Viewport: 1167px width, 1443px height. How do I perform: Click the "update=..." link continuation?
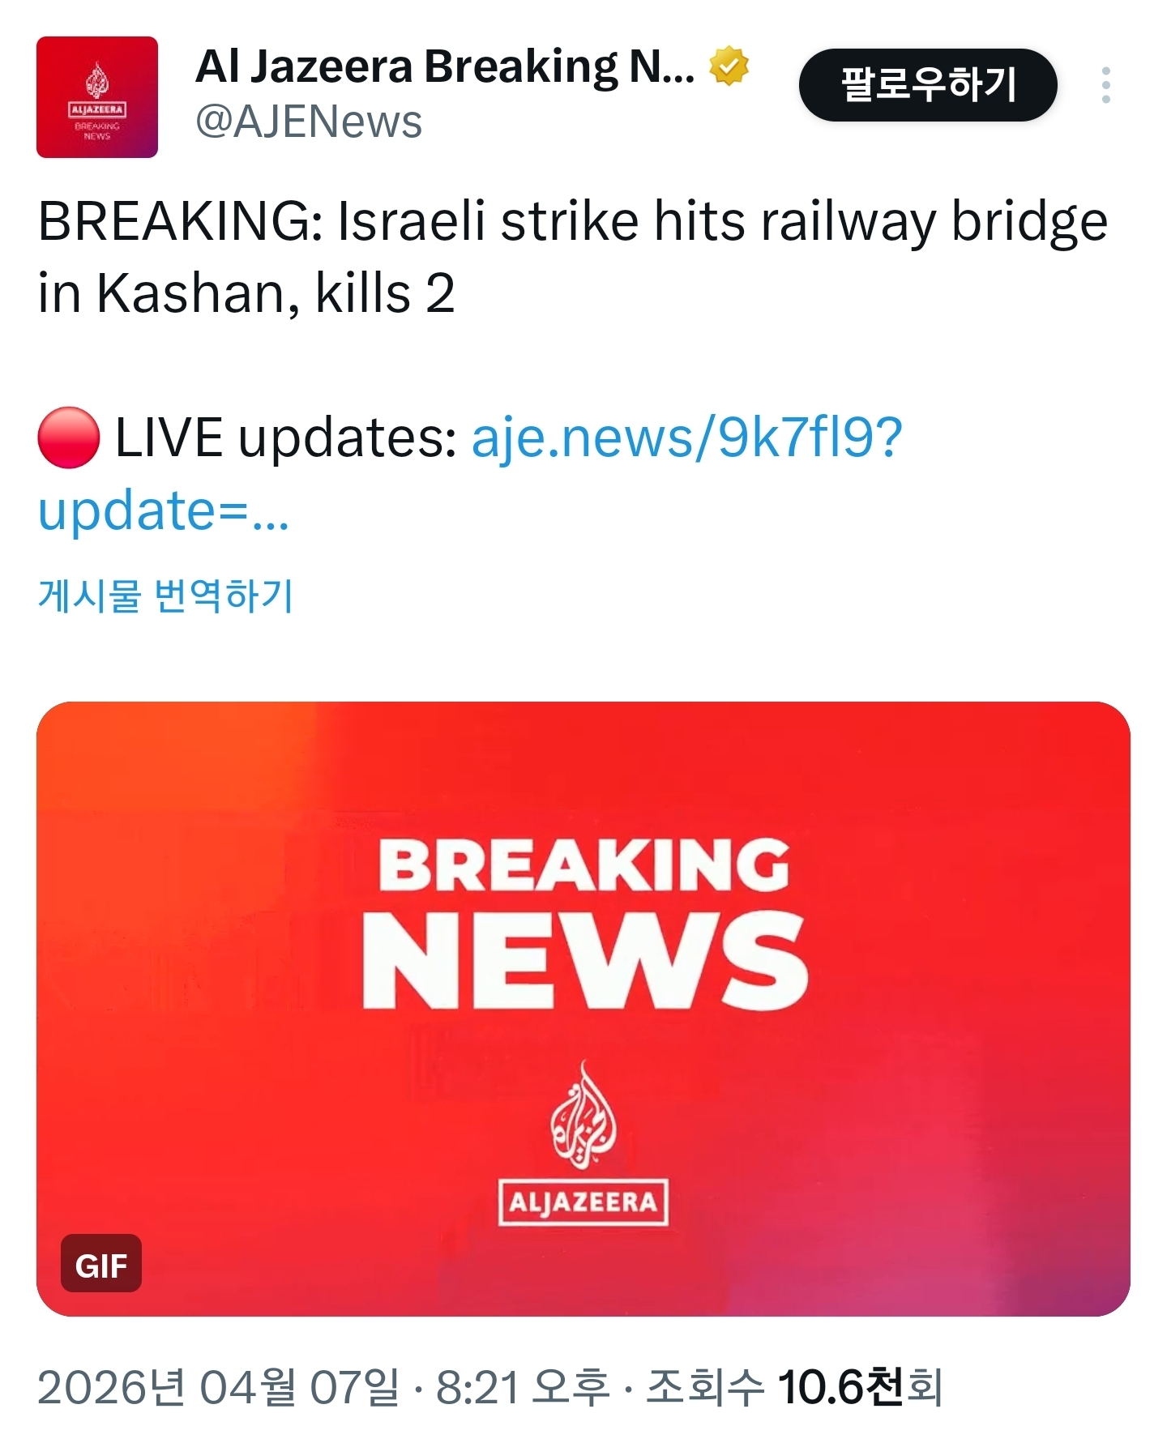pos(164,510)
